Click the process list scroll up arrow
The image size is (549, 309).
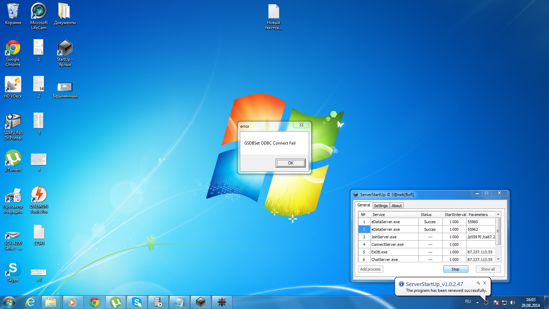click(498, 214)
